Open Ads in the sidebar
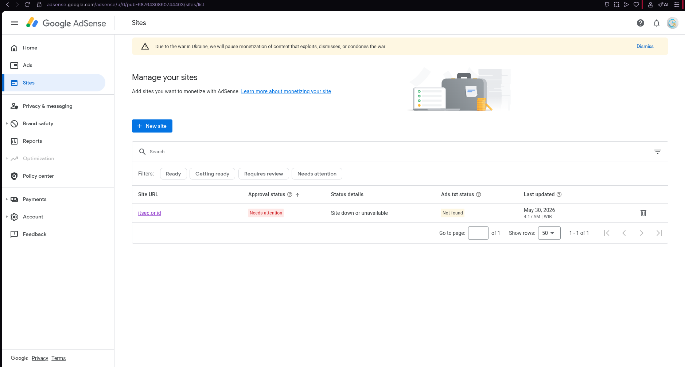This screenshot has height=367, width=685. point(54,65)
